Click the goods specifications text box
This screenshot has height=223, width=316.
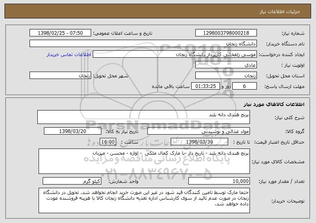[144, 161]
